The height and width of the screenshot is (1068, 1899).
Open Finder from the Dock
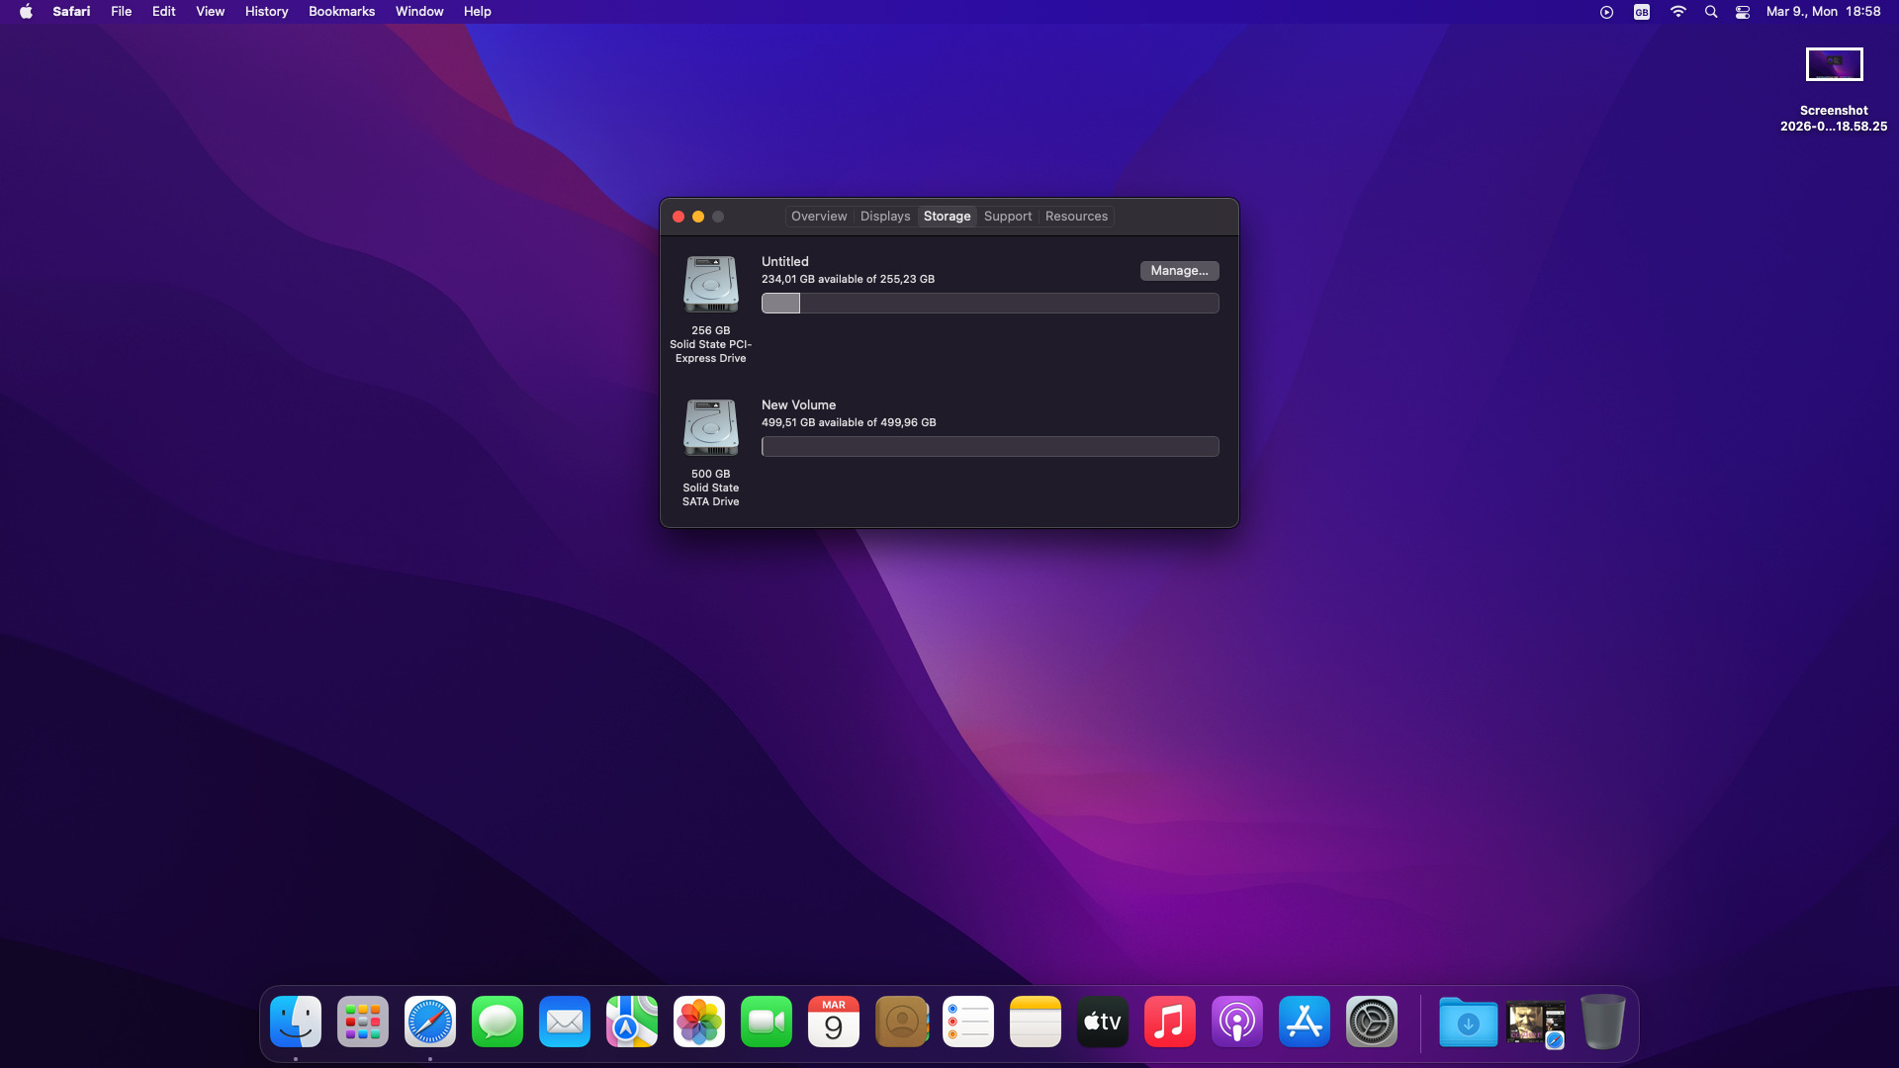(295, 1022)
